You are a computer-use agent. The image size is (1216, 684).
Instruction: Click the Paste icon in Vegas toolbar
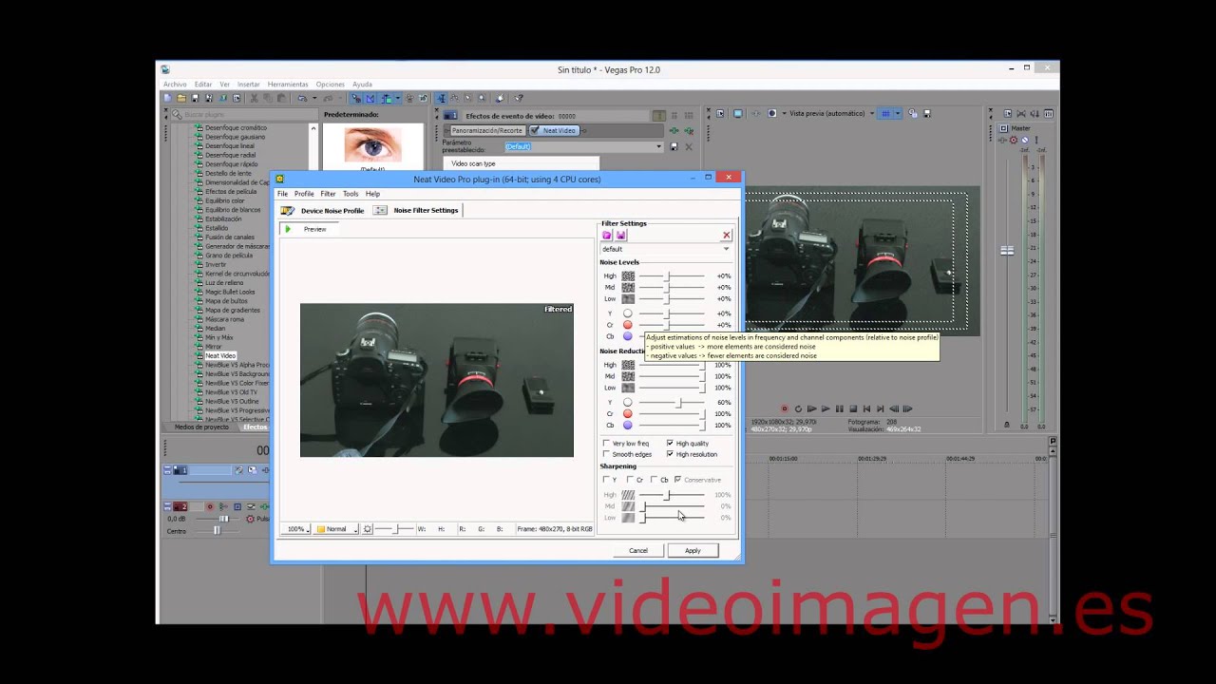pyautogui.click(x=282, y=98)
